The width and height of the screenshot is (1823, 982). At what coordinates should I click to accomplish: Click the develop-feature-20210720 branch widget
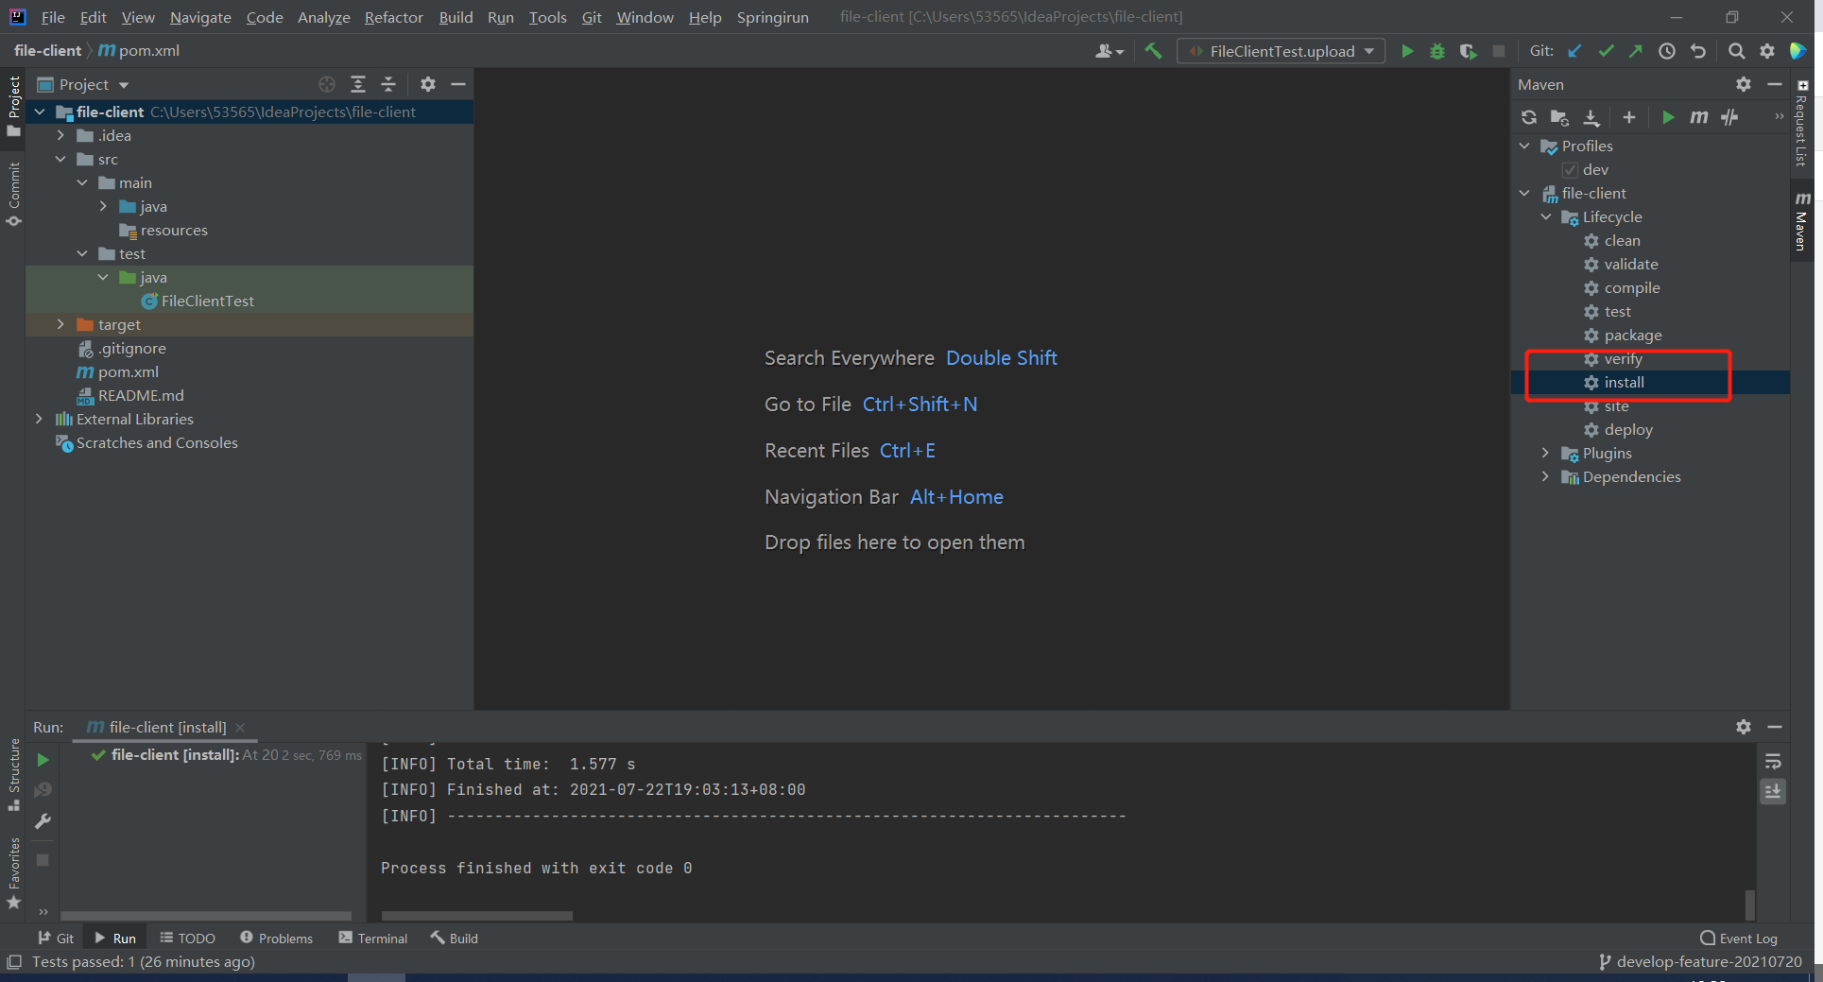(x=1700, y=962)
